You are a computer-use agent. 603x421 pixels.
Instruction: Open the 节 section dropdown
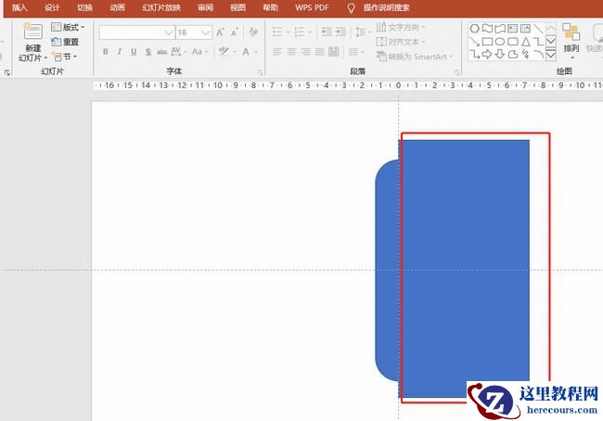[x=65, y=57]
